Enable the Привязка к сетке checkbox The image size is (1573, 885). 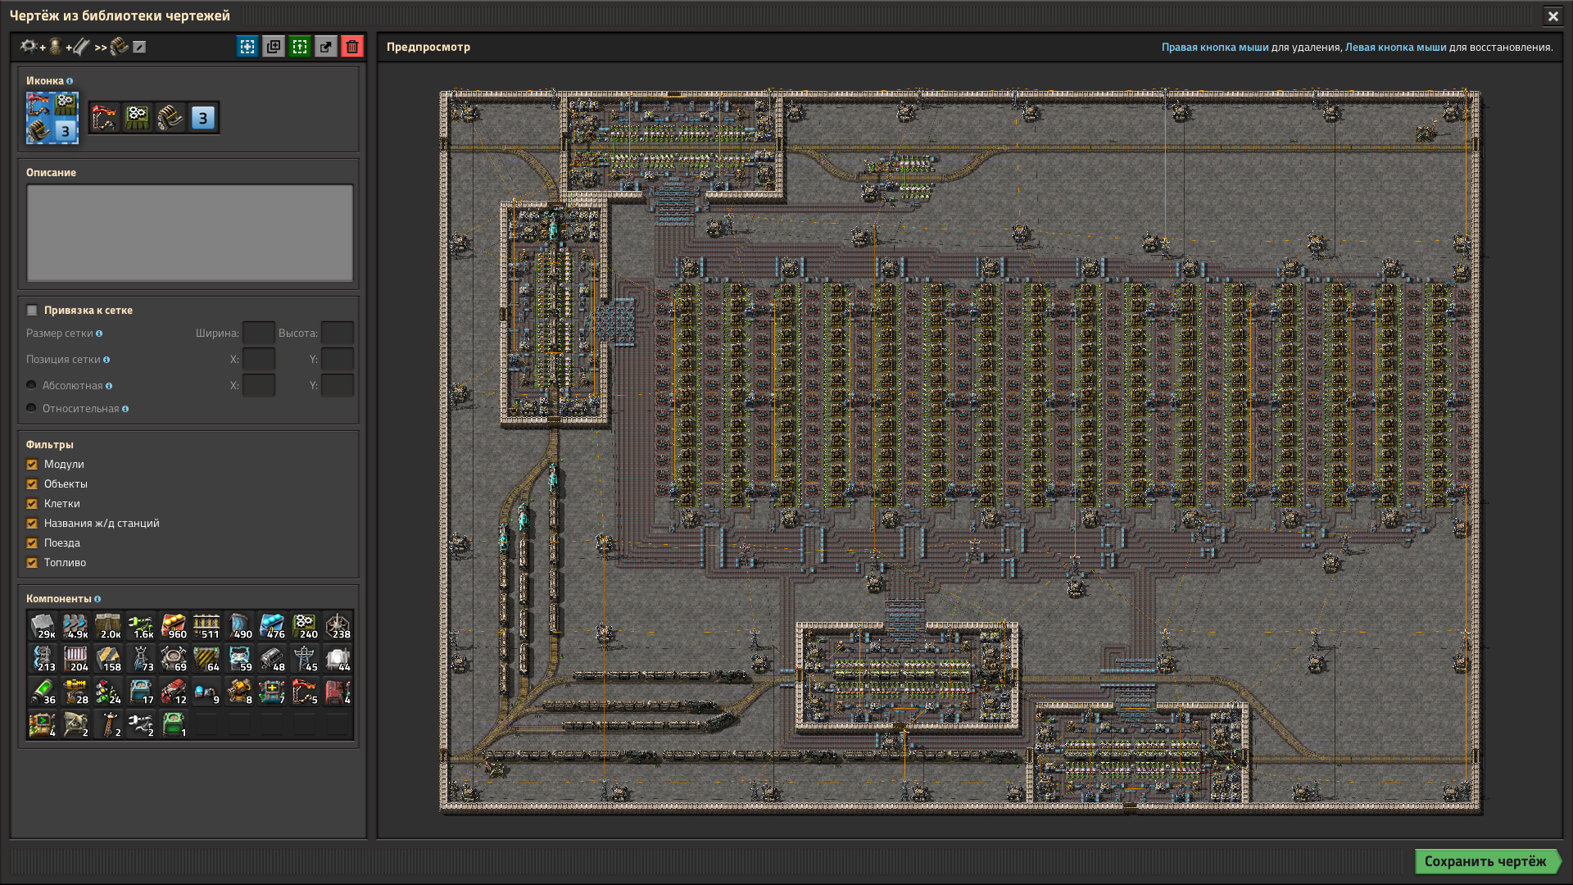32,310
